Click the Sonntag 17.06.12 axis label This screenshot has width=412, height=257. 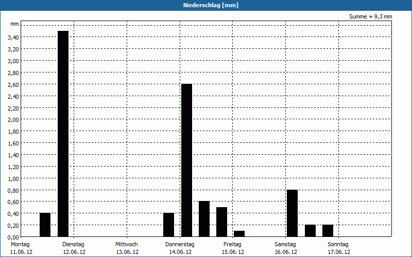click(x=338, y=248)
